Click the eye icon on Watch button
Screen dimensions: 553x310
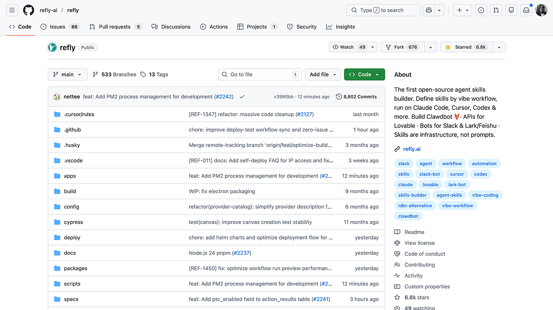(x=335, y=47)
